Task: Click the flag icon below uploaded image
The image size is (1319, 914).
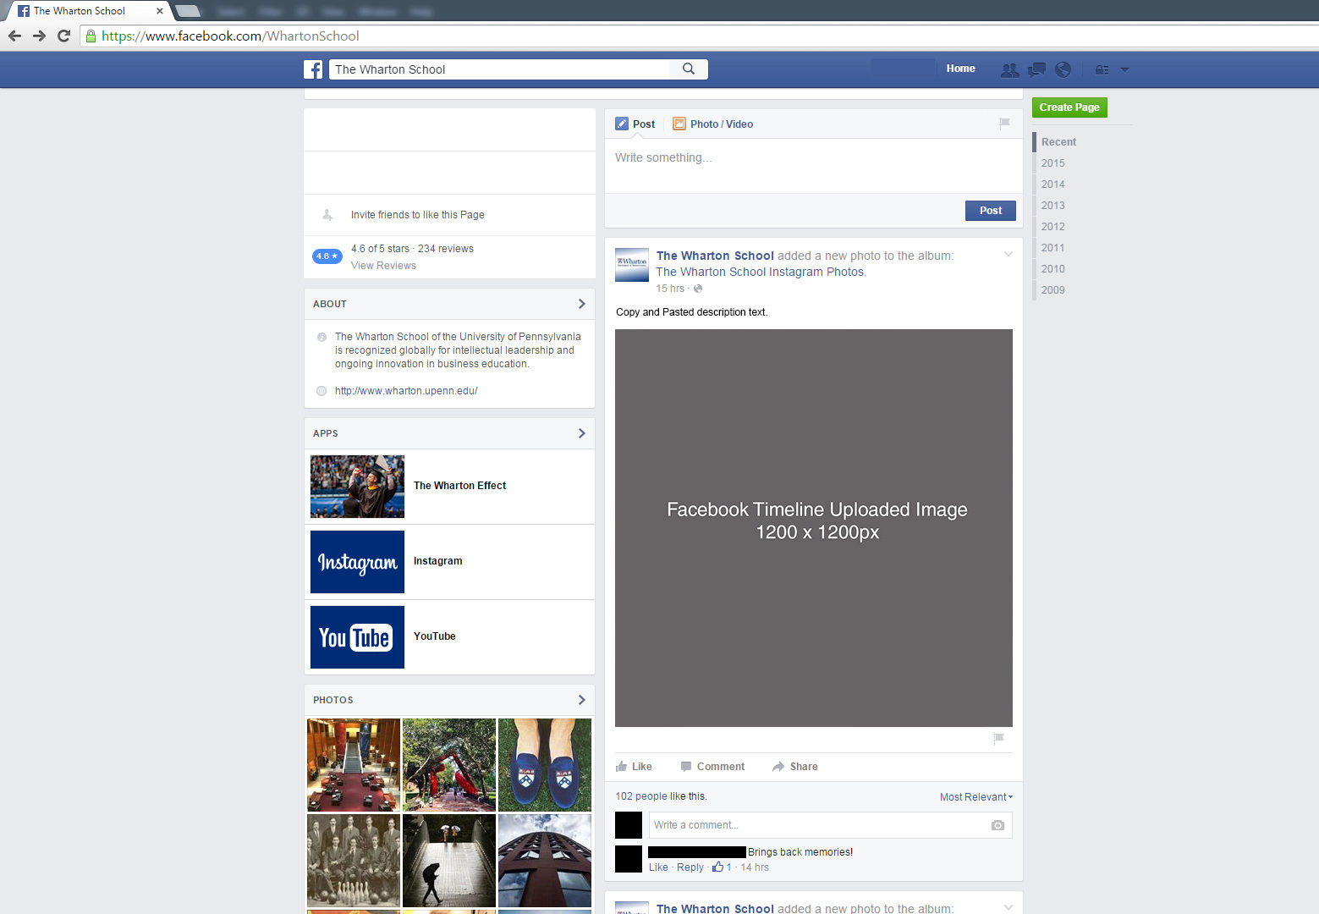Action: pos(998,739)
